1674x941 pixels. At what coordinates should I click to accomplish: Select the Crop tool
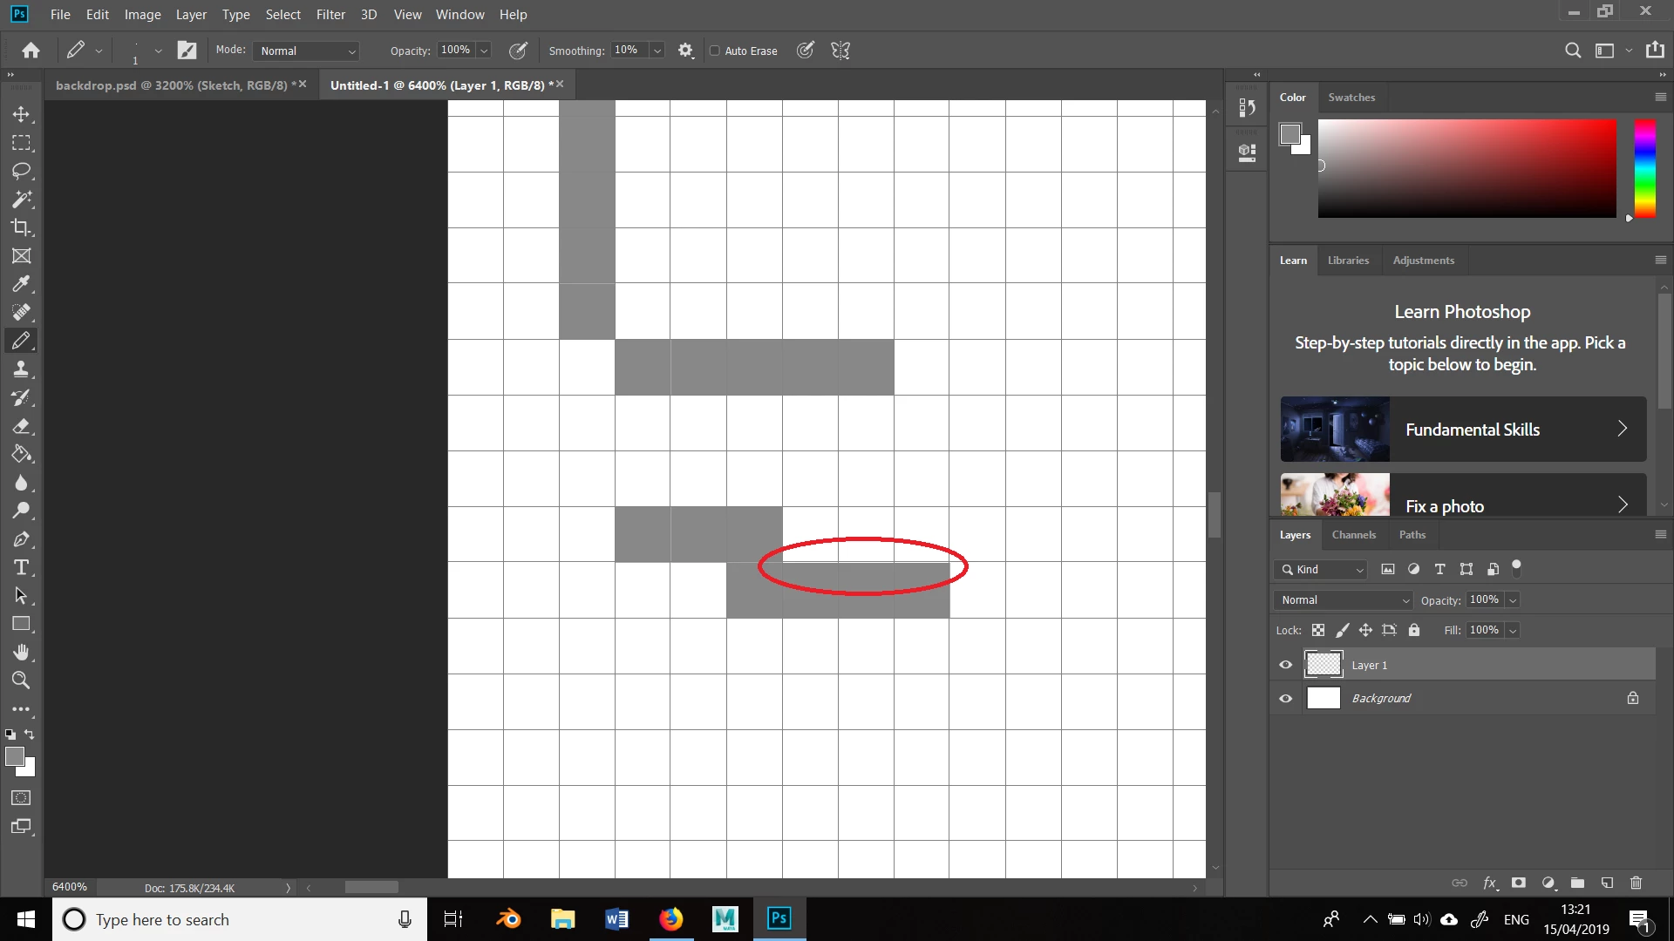click(21, 227)
